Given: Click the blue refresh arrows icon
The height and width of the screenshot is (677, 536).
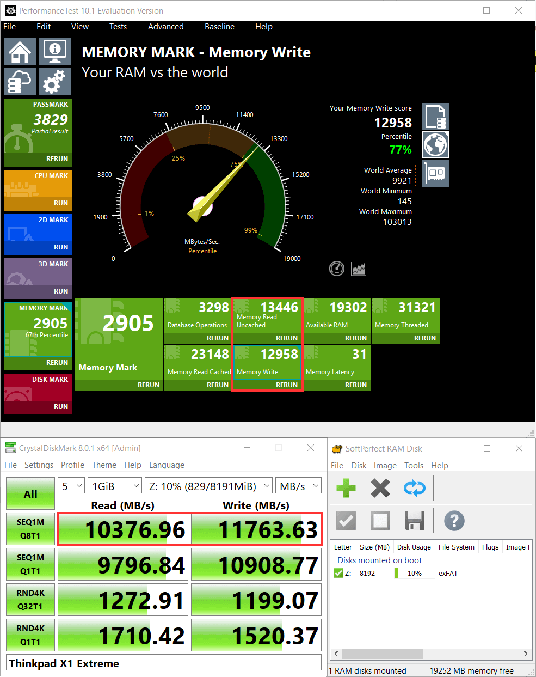Looking at the screenshot, I should 415,488.
